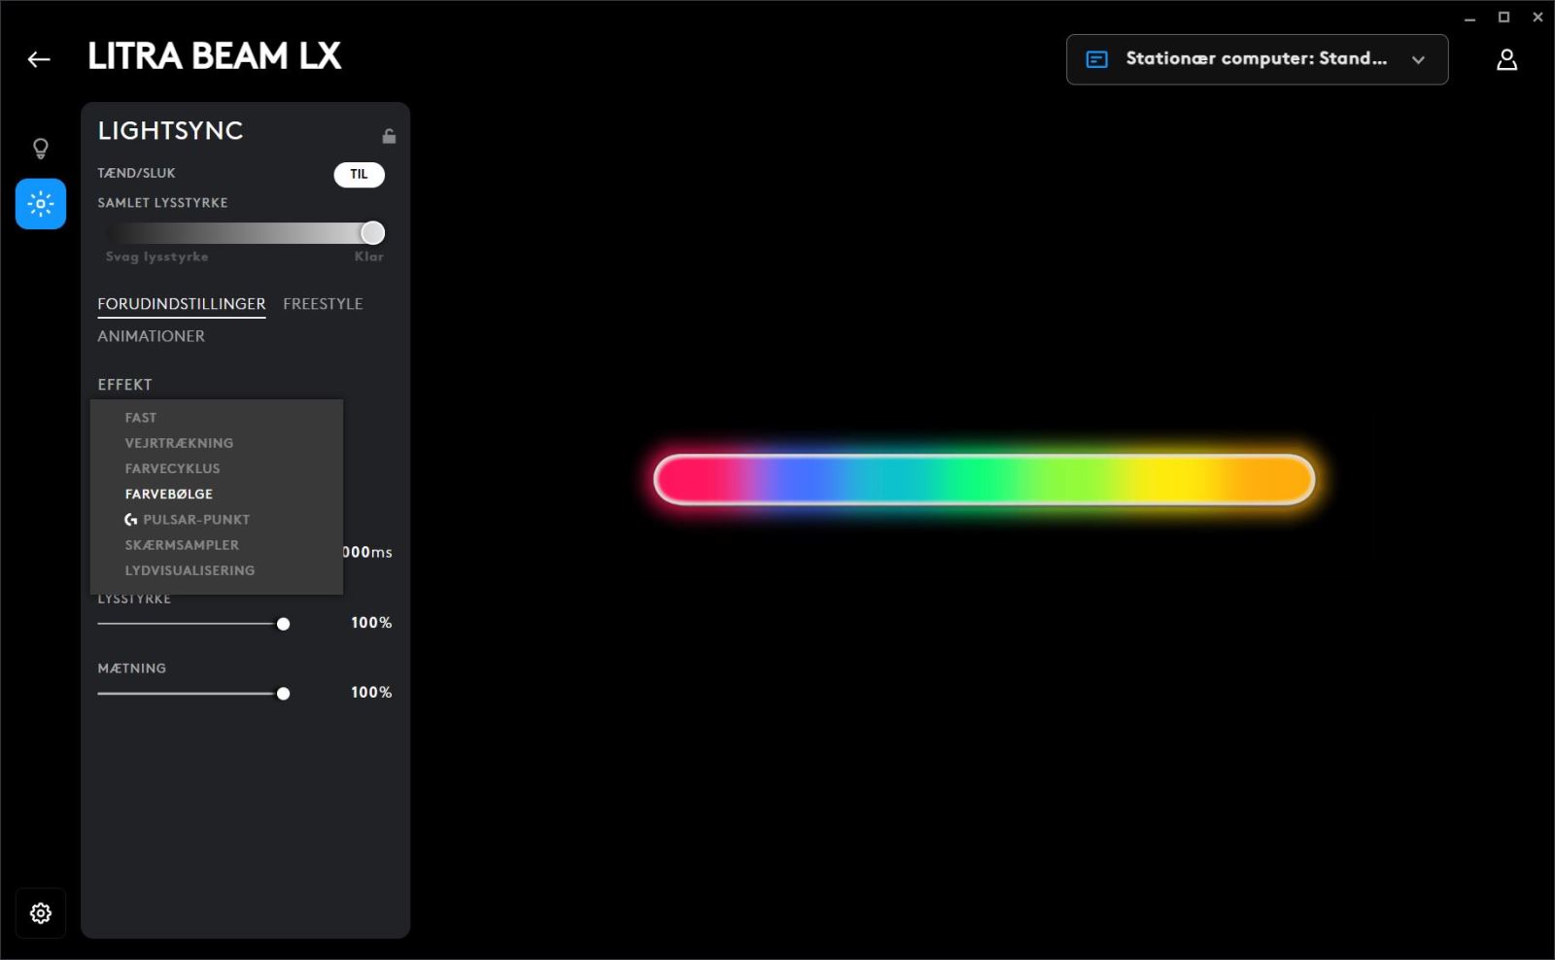This screenshot has width=1555, height=960.
Task: Select LYDVISUALISERING from the effect list
Action: pyautogui.click(x=190, y=570)
